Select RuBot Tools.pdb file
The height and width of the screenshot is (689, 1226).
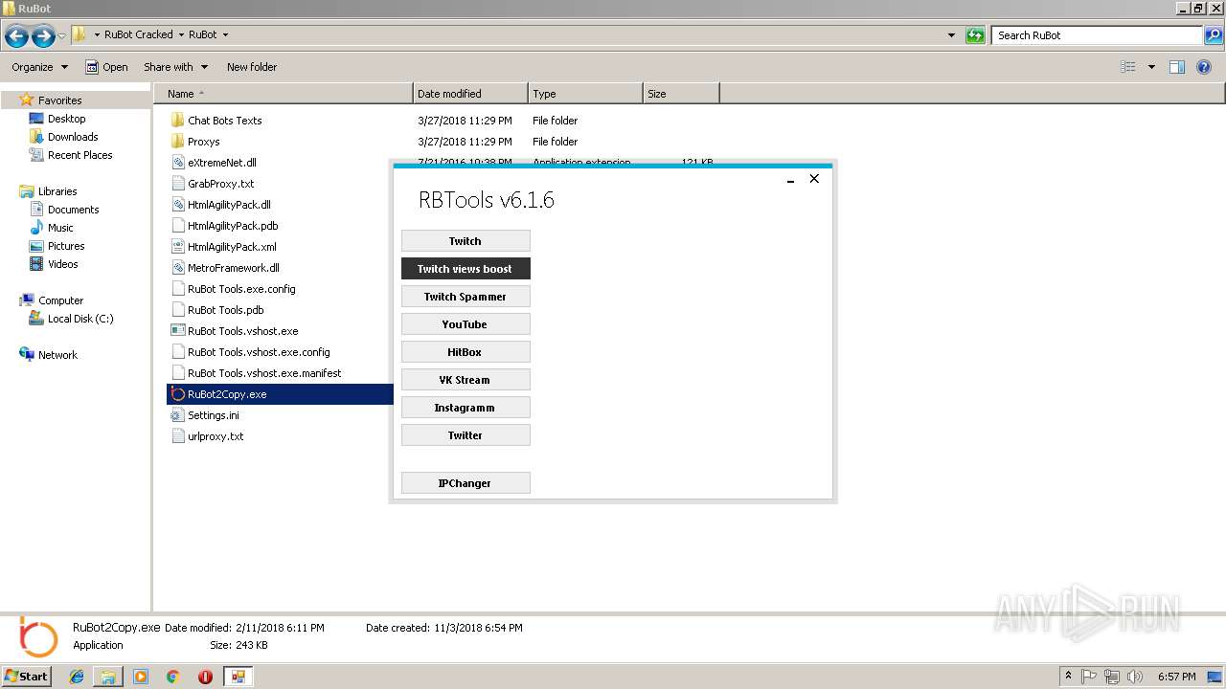(225, 310)
